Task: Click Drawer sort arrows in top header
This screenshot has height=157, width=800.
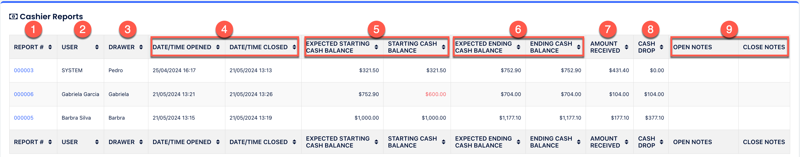Action: pyautogui.click(x=141, y=47)
